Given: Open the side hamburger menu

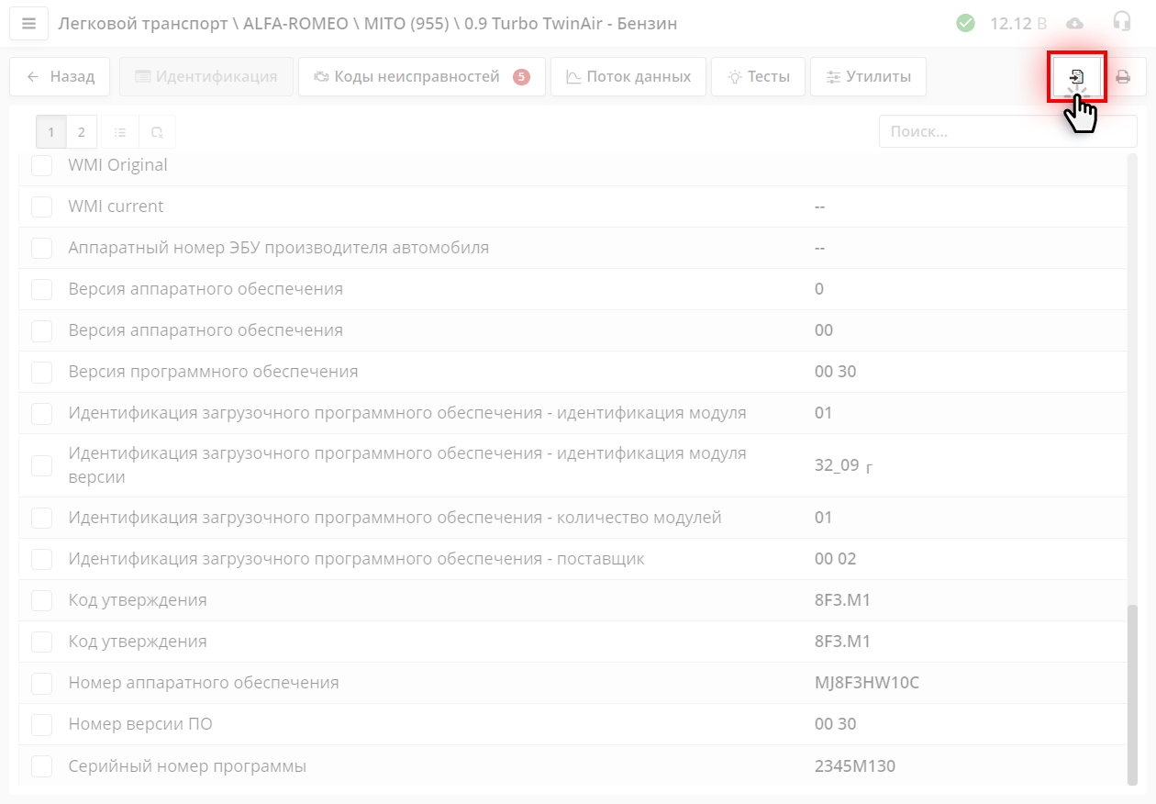Looking at the screenshot, I should (28, 23).
